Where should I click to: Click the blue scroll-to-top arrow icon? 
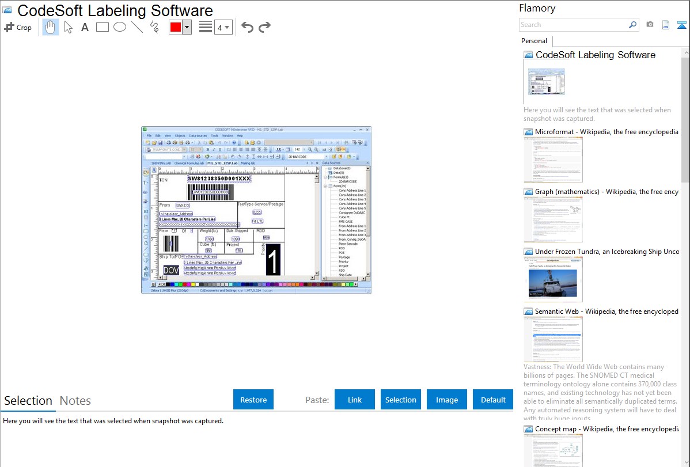click(681, 25)
